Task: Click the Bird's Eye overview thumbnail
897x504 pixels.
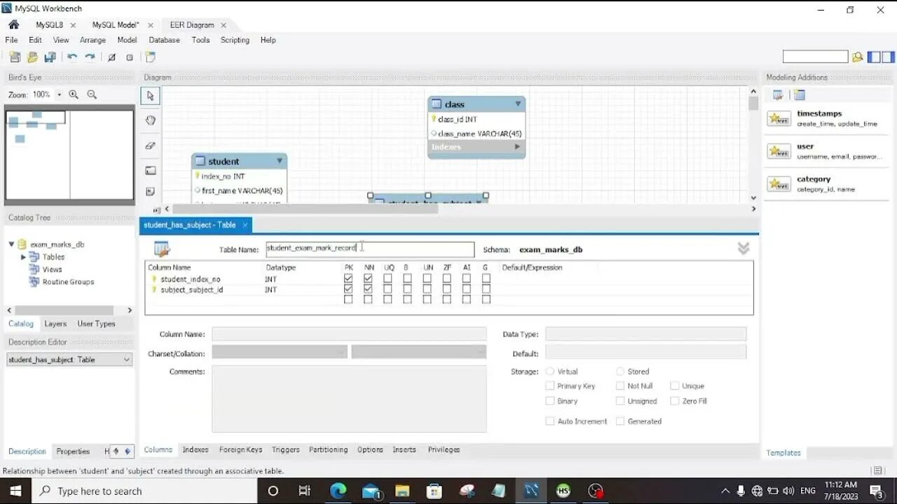Action: pos(69,155)
